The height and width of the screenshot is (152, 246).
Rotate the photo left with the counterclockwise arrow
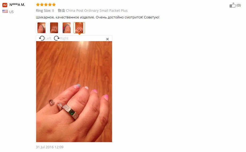coord(42,38)
